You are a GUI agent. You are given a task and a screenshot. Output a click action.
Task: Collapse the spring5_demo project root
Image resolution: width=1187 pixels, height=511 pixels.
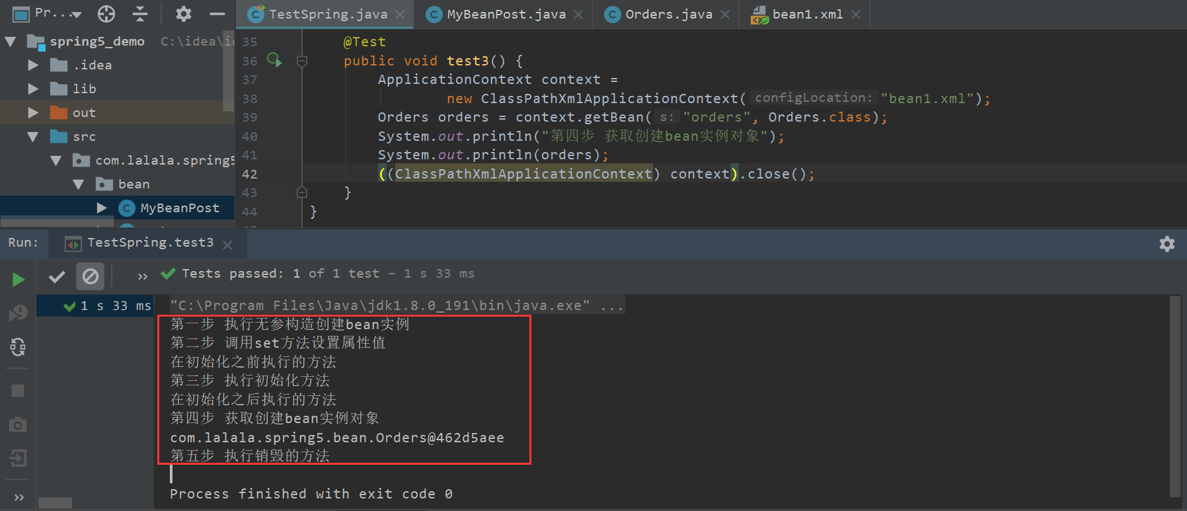point(11,42)
